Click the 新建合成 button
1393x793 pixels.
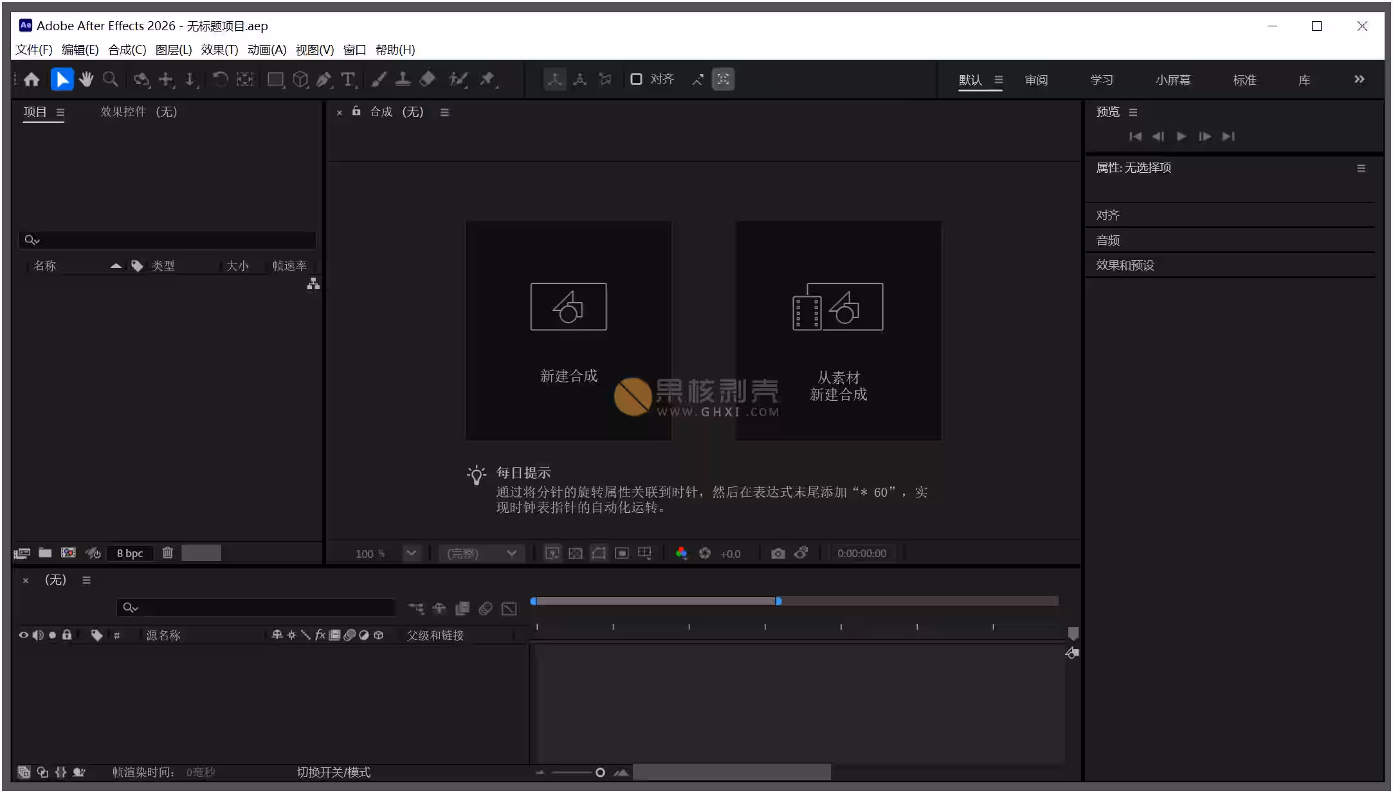point(569,331)
